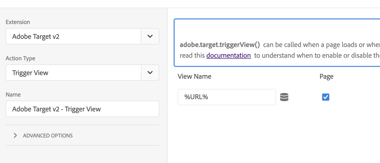Screen dimensions: 380x163
Task: Click the Name label above the text field
Action: point(13,95)
